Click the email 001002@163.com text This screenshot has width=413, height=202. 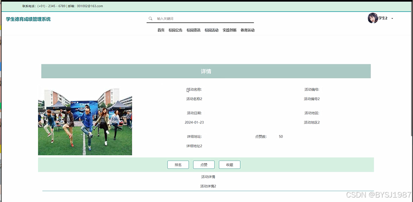90,6
